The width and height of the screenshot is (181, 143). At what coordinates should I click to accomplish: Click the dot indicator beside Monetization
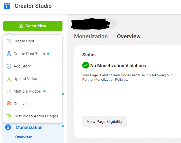(x=63, y=126)
